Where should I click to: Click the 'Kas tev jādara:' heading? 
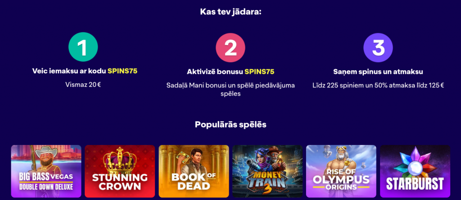[230, 12]
